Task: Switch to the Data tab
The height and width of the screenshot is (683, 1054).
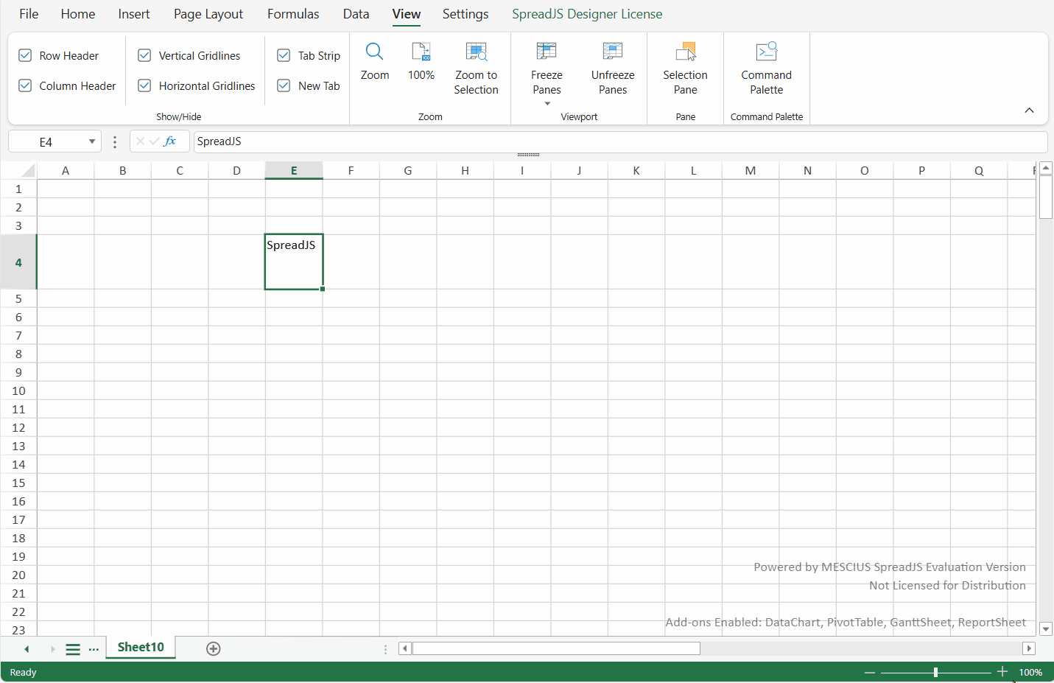Action: [356, 14]
